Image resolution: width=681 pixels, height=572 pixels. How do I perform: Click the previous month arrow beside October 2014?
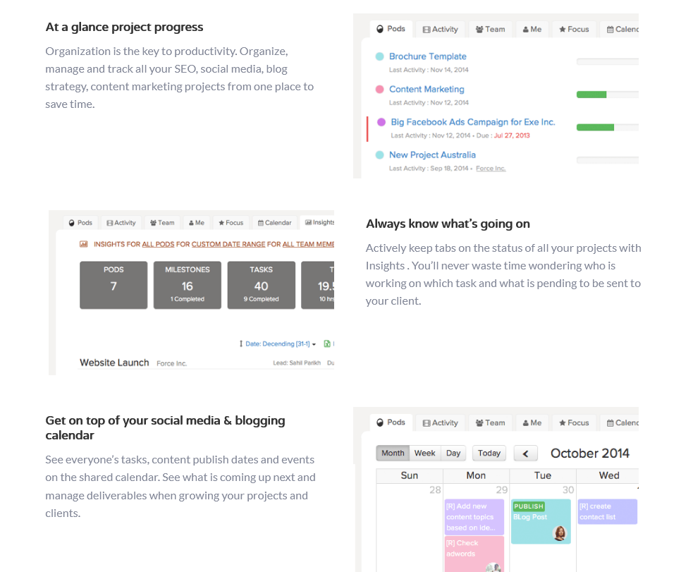[525, 453]
